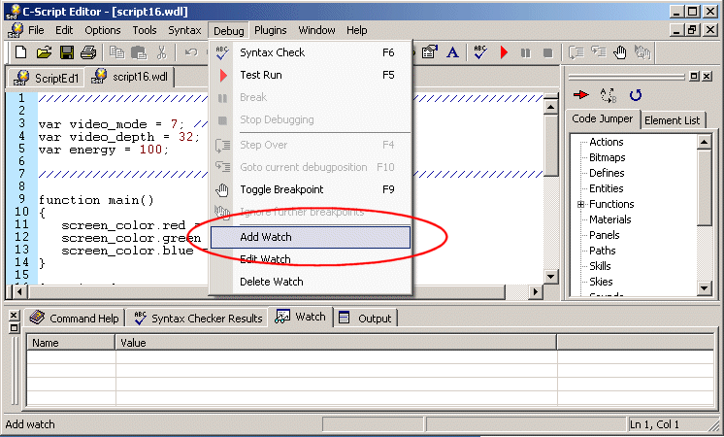Show the Output tab

(366, 319)
